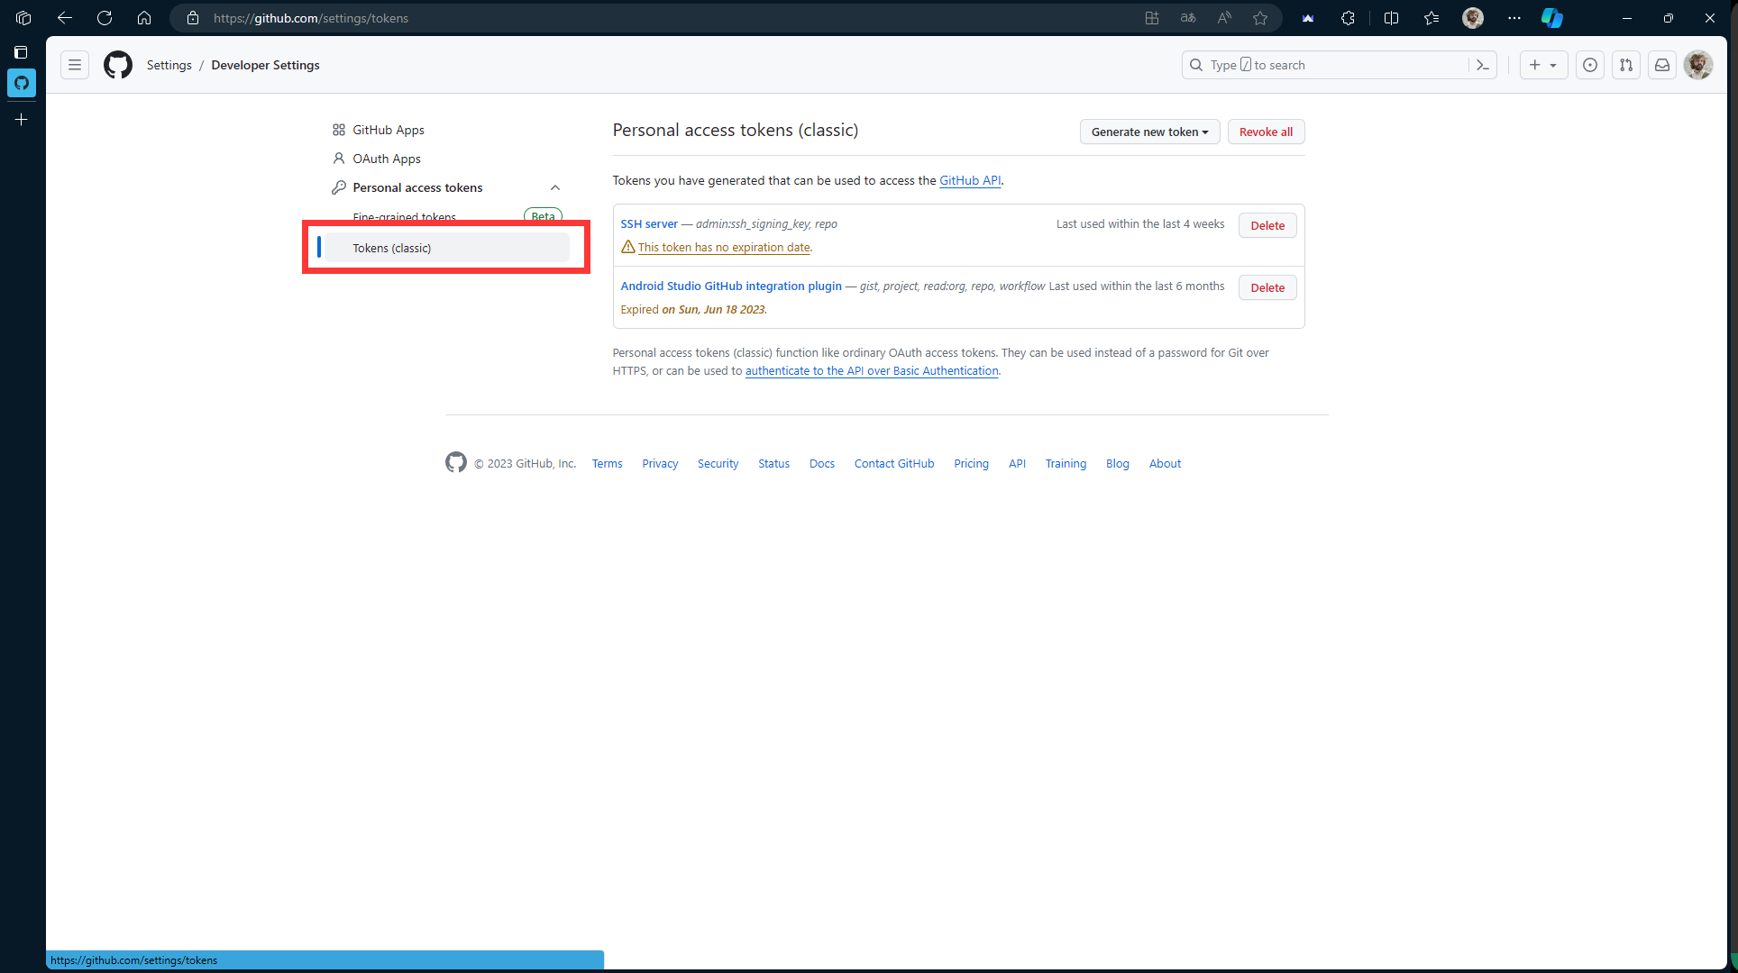This screenshot has width=1738, height=973.
Task: Click the terminal command icon
Action: (x=1484, y=64)
